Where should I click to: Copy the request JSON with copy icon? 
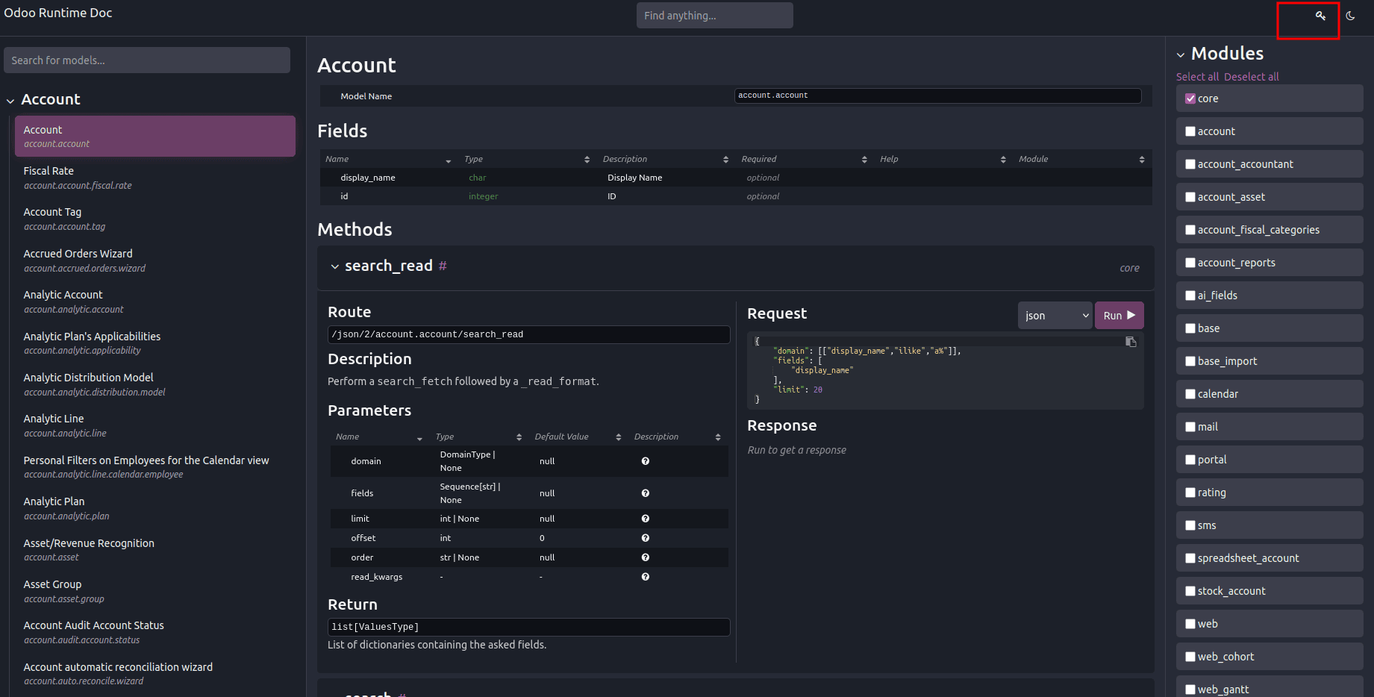pyautogui.click(x=1131, y=342)
